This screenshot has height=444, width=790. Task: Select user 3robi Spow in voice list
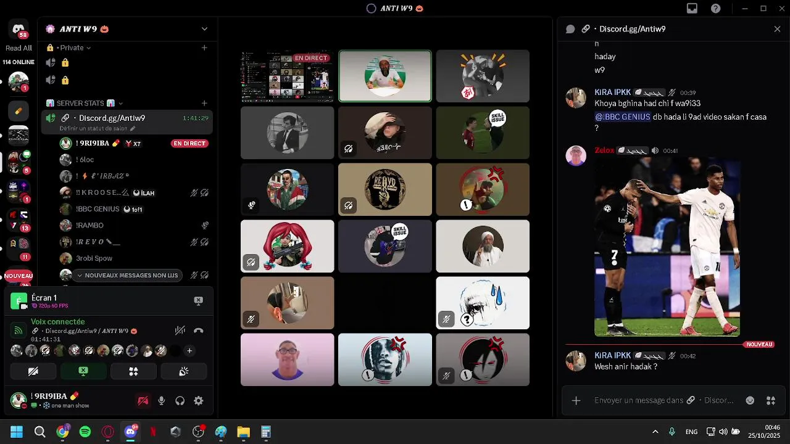tap(135, 258)
